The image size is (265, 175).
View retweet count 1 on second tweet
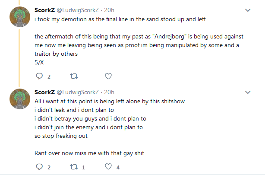click(x=83, y=167)
